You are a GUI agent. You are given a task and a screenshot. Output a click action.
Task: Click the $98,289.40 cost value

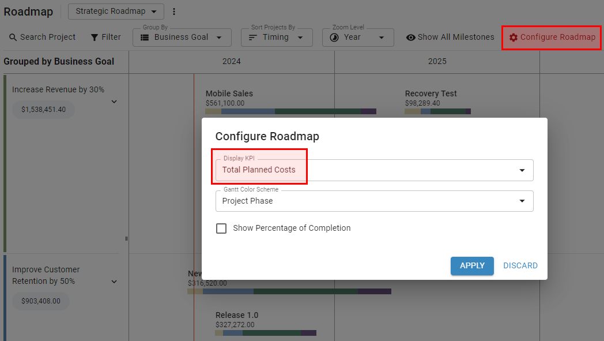click(x=422, y=103)
